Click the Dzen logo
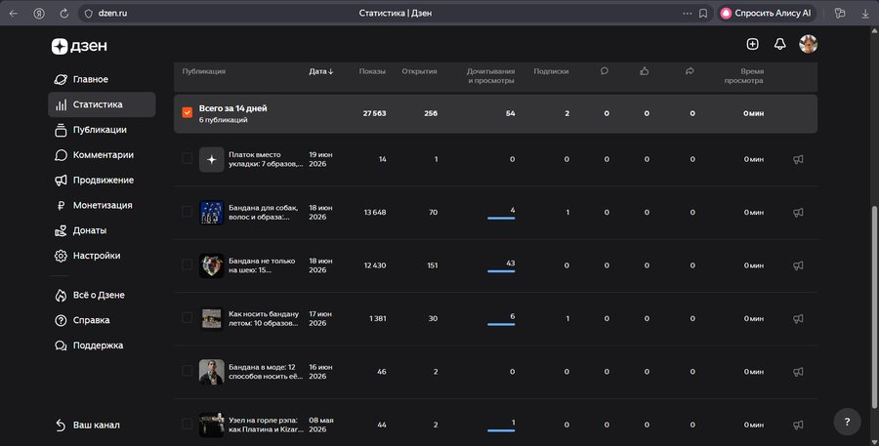 coord(79,46)
